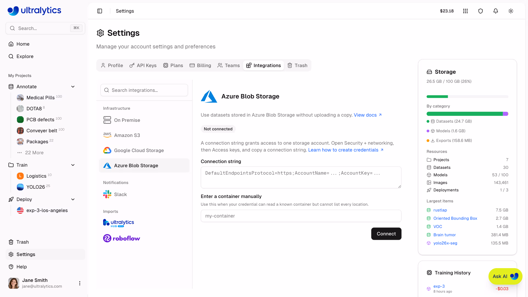Open Home in the sidebar
The width and height of the screenshot is (528, 297).
[x=45, y=44]
